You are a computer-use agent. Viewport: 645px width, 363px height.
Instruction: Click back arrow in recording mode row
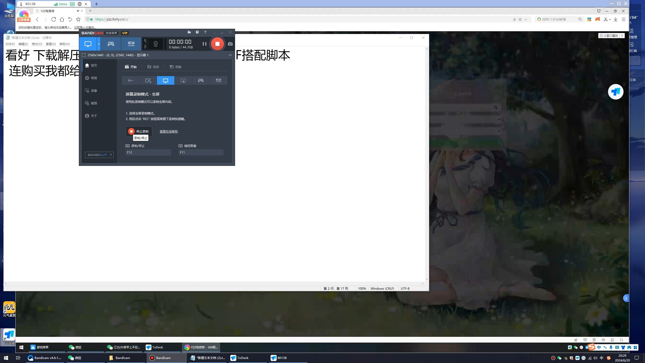click(x=131, y=80)
